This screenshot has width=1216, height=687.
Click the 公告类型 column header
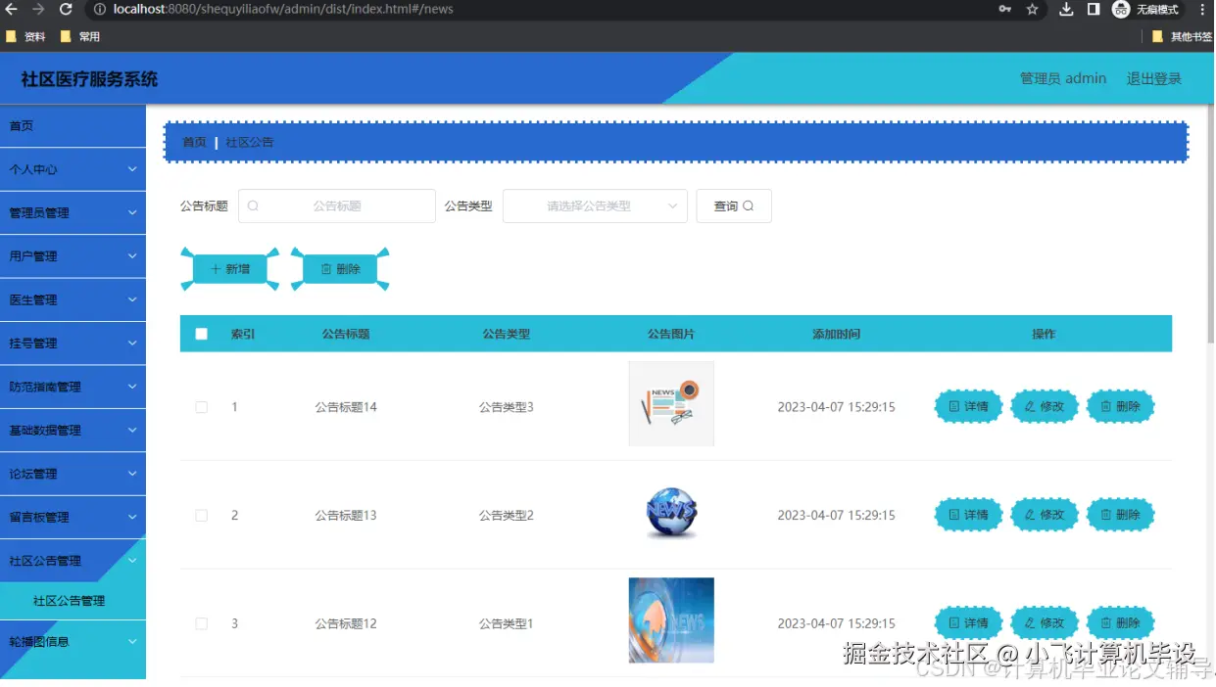coord(506,334)
